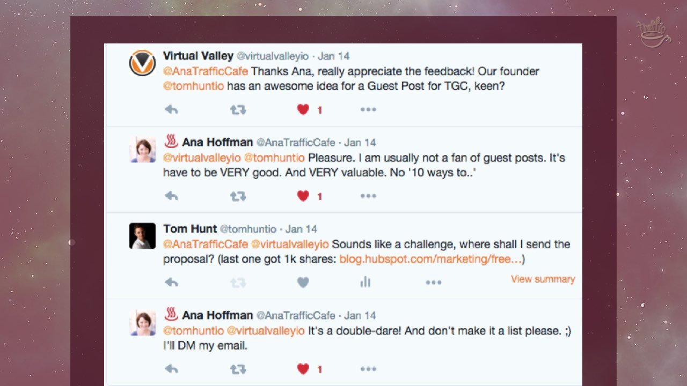Toggle the like on Ana's first tweet
The height and width of the screenshot is (386, 687).
point(303,196)
